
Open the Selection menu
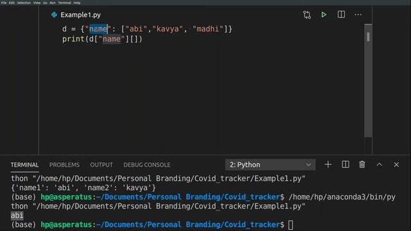(x=24, y=3)
